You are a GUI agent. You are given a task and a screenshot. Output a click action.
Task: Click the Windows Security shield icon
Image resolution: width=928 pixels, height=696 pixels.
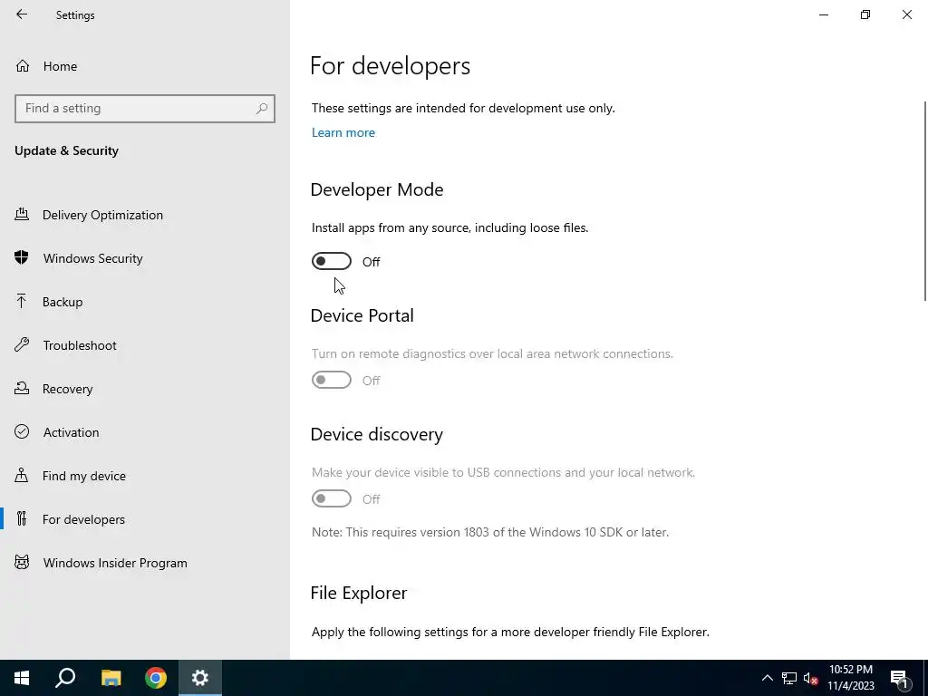click(x=22, y=257)
